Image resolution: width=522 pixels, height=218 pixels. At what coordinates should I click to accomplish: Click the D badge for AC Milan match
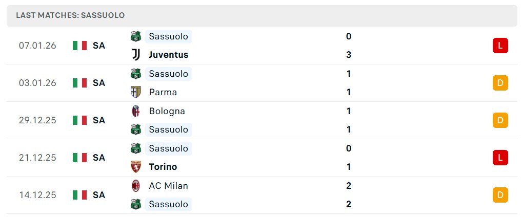(500, 195)
